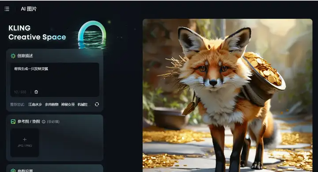Focus the prompt box containing 帮我生成一只发财灵狐

(x=55, y=80)
